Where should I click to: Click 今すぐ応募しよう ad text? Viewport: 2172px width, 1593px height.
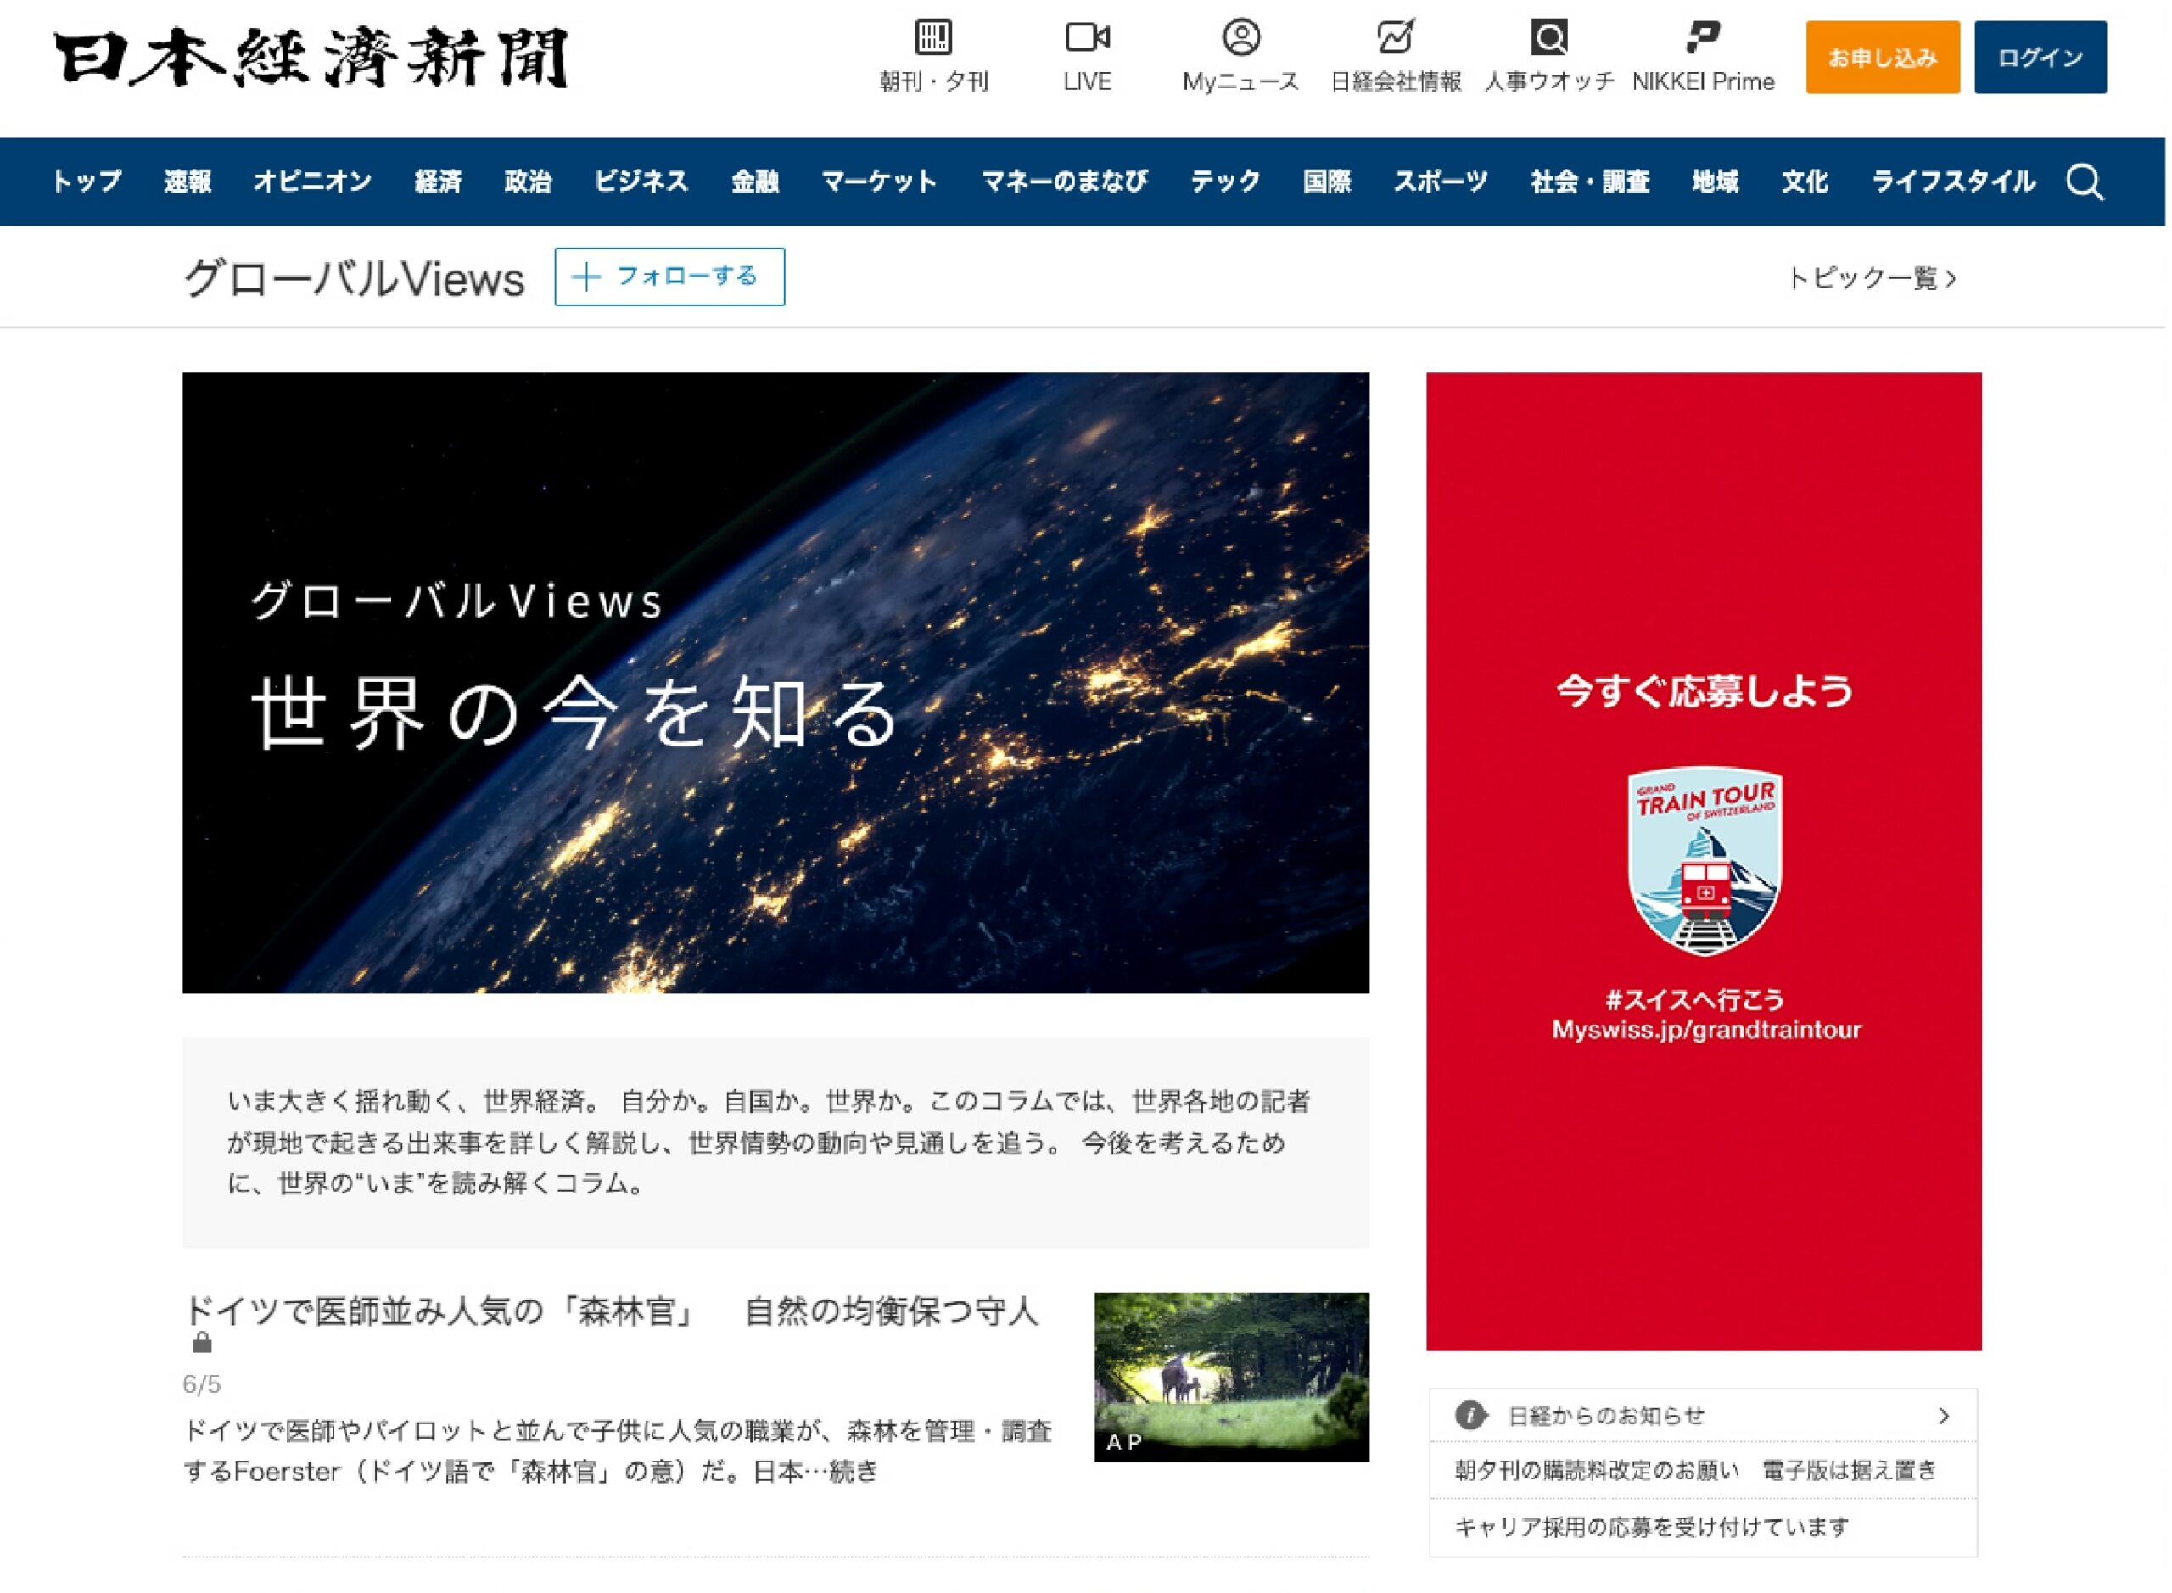coord(1705,691)
